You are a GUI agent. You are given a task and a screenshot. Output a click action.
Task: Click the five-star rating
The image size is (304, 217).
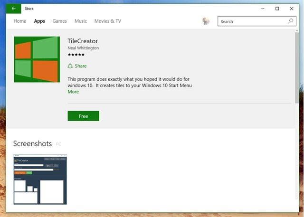[76, 55]
